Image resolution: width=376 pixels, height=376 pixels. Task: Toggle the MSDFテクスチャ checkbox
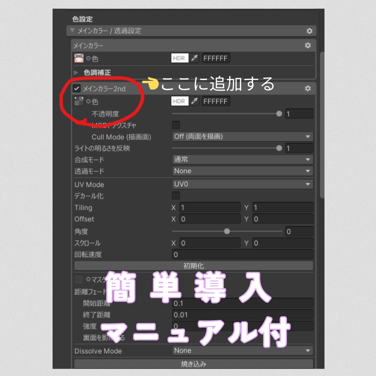pos(176,125)
